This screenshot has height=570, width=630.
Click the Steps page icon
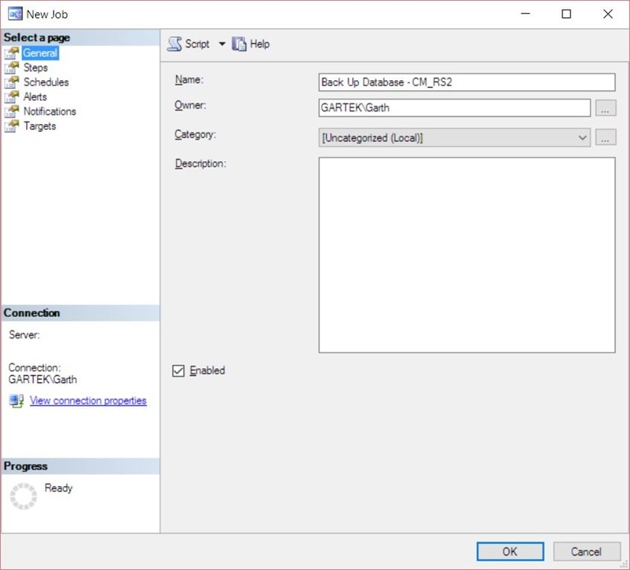click(x=12, y=68)
